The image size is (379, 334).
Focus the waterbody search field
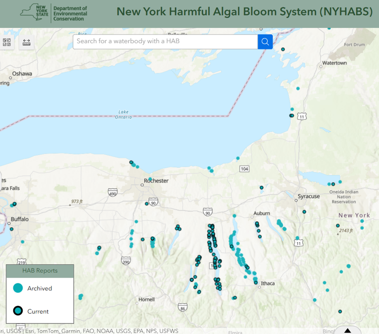pos(165,41)
